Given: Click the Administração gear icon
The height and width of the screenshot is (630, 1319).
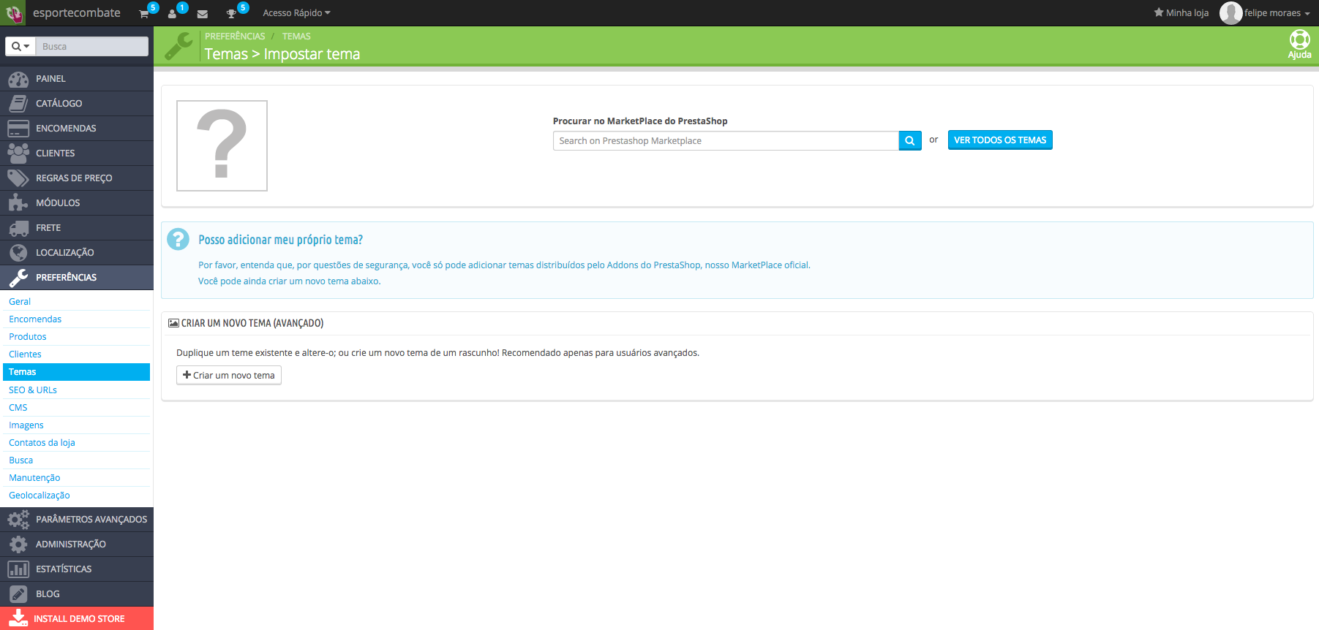Looking at the screenshot, I should click(x=18, y=544).
